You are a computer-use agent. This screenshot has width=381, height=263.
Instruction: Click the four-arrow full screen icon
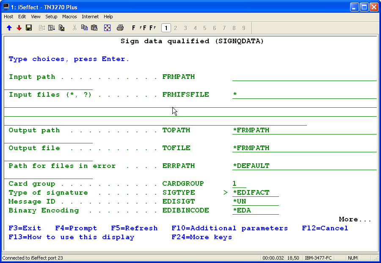point(107,28)
